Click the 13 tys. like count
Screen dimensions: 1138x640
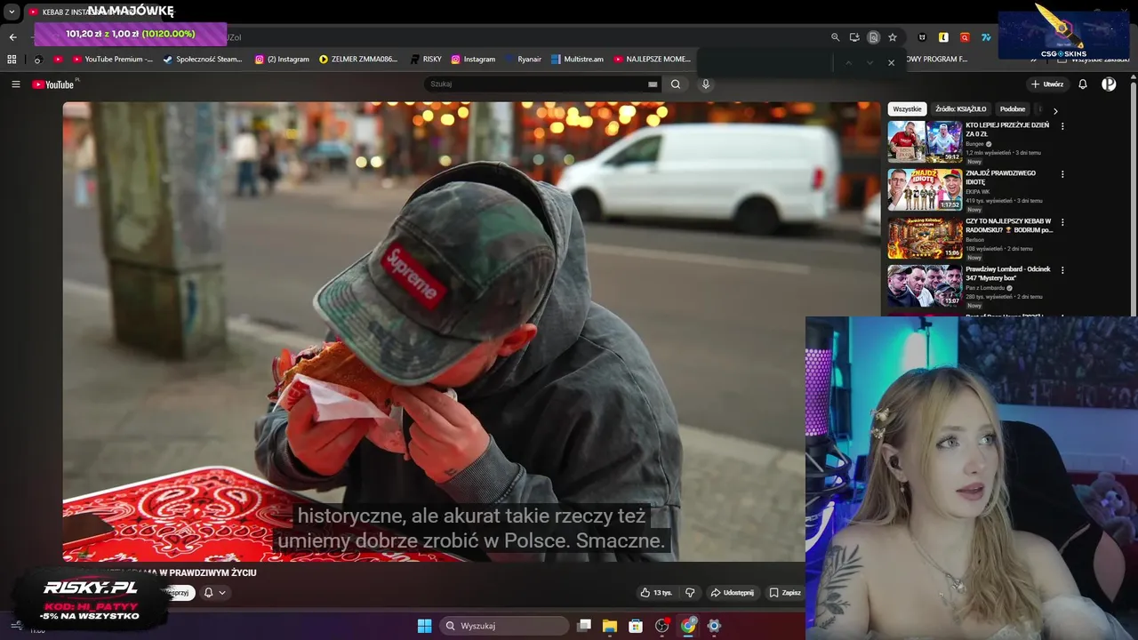pos(663,593)
